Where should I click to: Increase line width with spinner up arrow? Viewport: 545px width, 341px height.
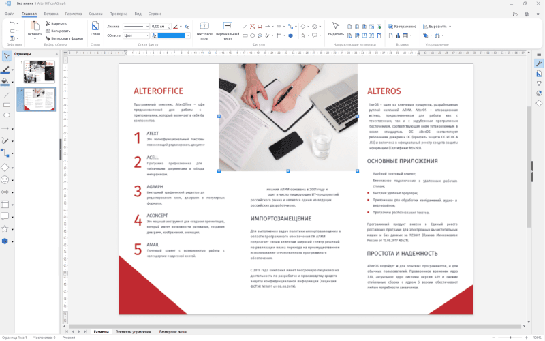(169, 25)
